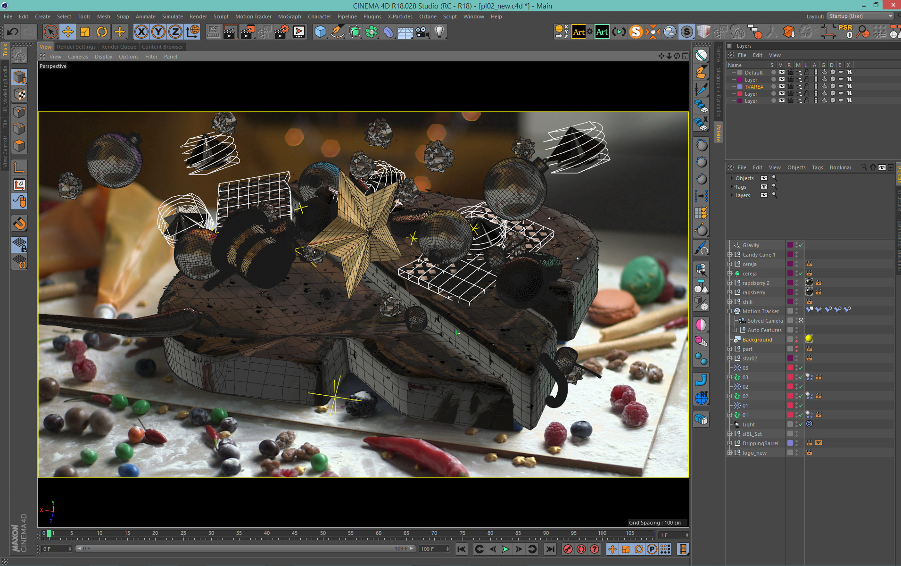Expand the sIBL_Set object

pos(730,434)
